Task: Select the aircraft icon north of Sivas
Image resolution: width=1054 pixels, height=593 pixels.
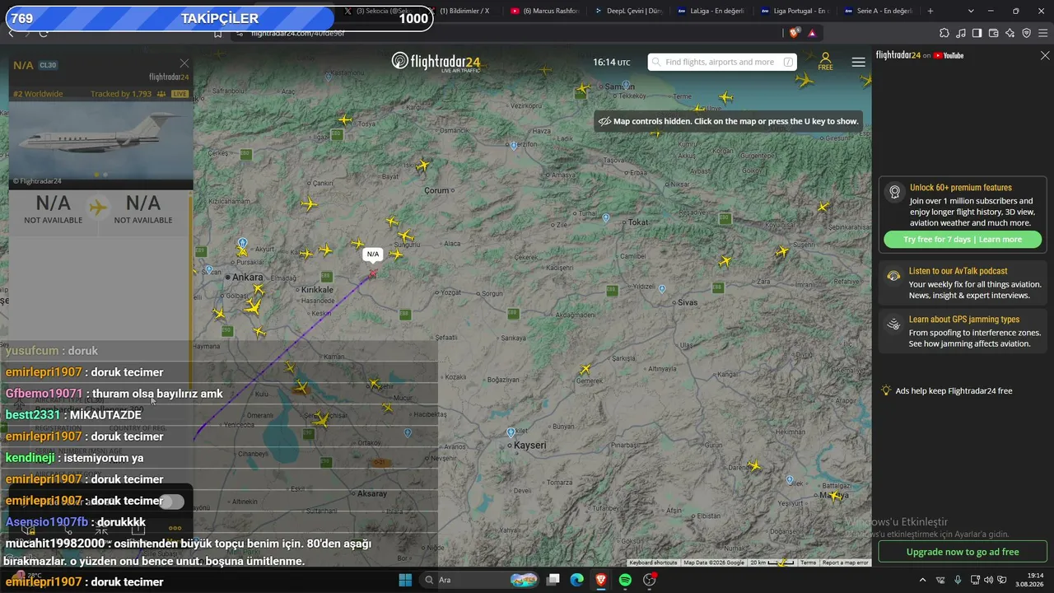Action: point(725,261)
